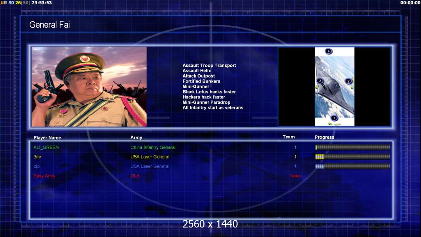Click the "Black Lotus hacks faster" line

tap(209, 92)
